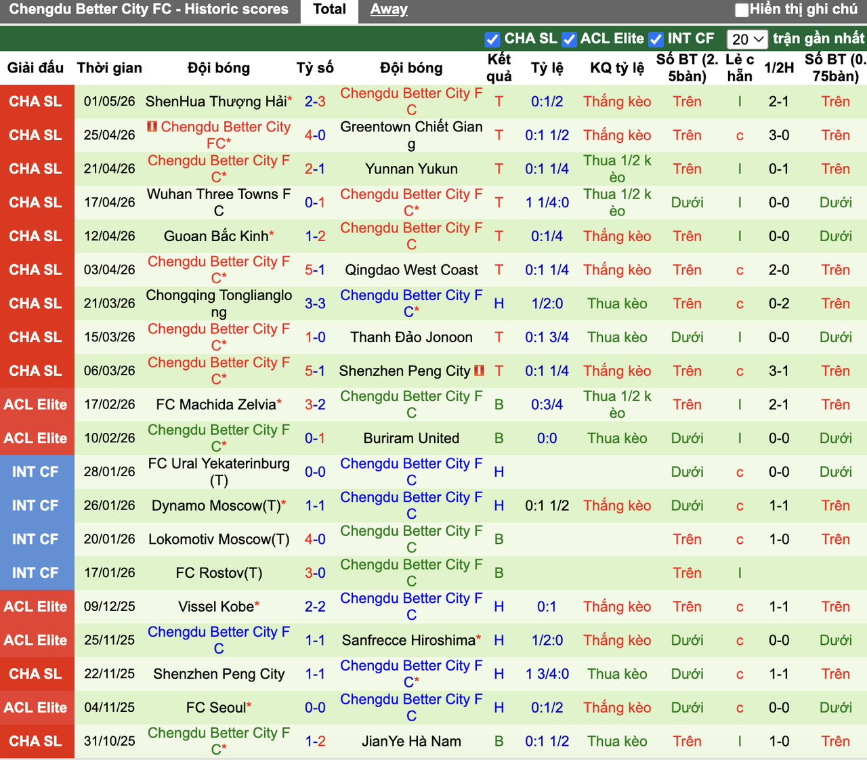Click Thua kèo result on 31/10/25 row
Screen dimensions: 867x760
pyautogui.click(x=617, y=741)
